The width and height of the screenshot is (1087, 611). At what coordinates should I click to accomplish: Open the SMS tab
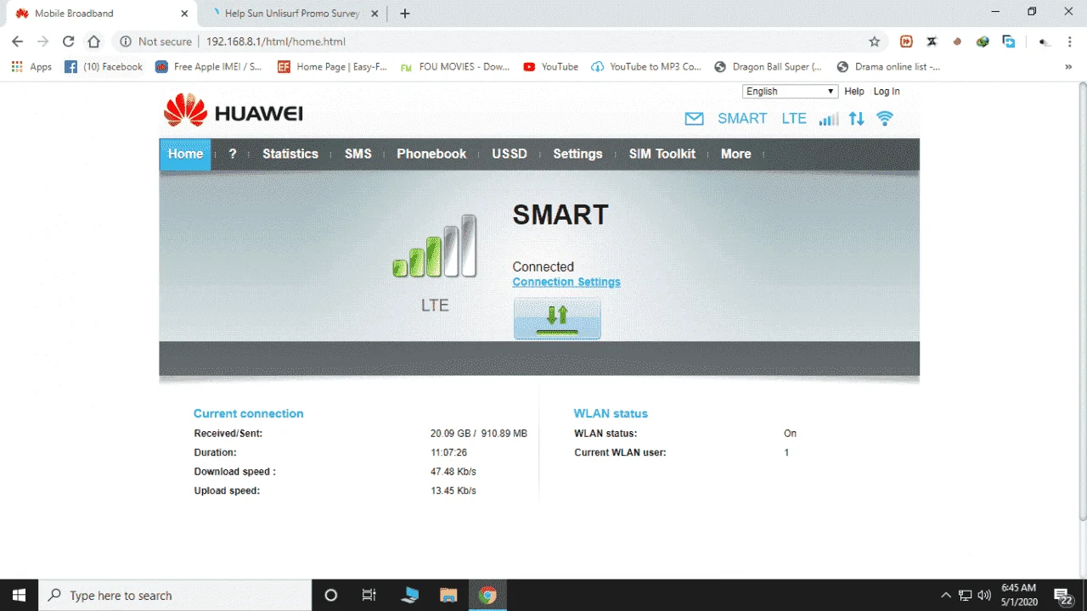[x=358, y=154]
